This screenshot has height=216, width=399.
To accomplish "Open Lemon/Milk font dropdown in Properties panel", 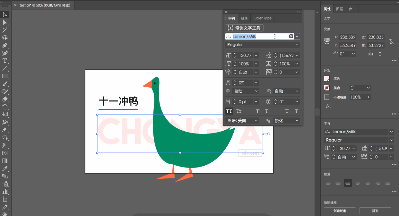I will [391, 132].
